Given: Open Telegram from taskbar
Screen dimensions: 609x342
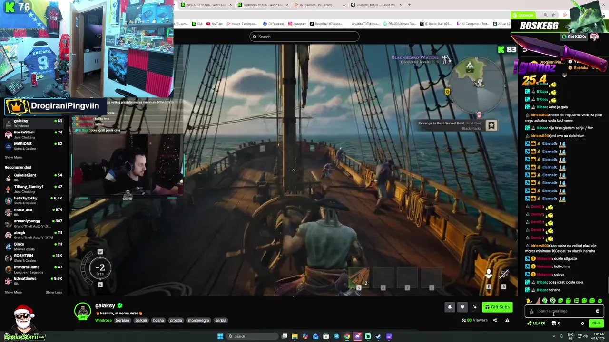Looking at the screenshot, I should pyautogui.click(x=336, y=336).
